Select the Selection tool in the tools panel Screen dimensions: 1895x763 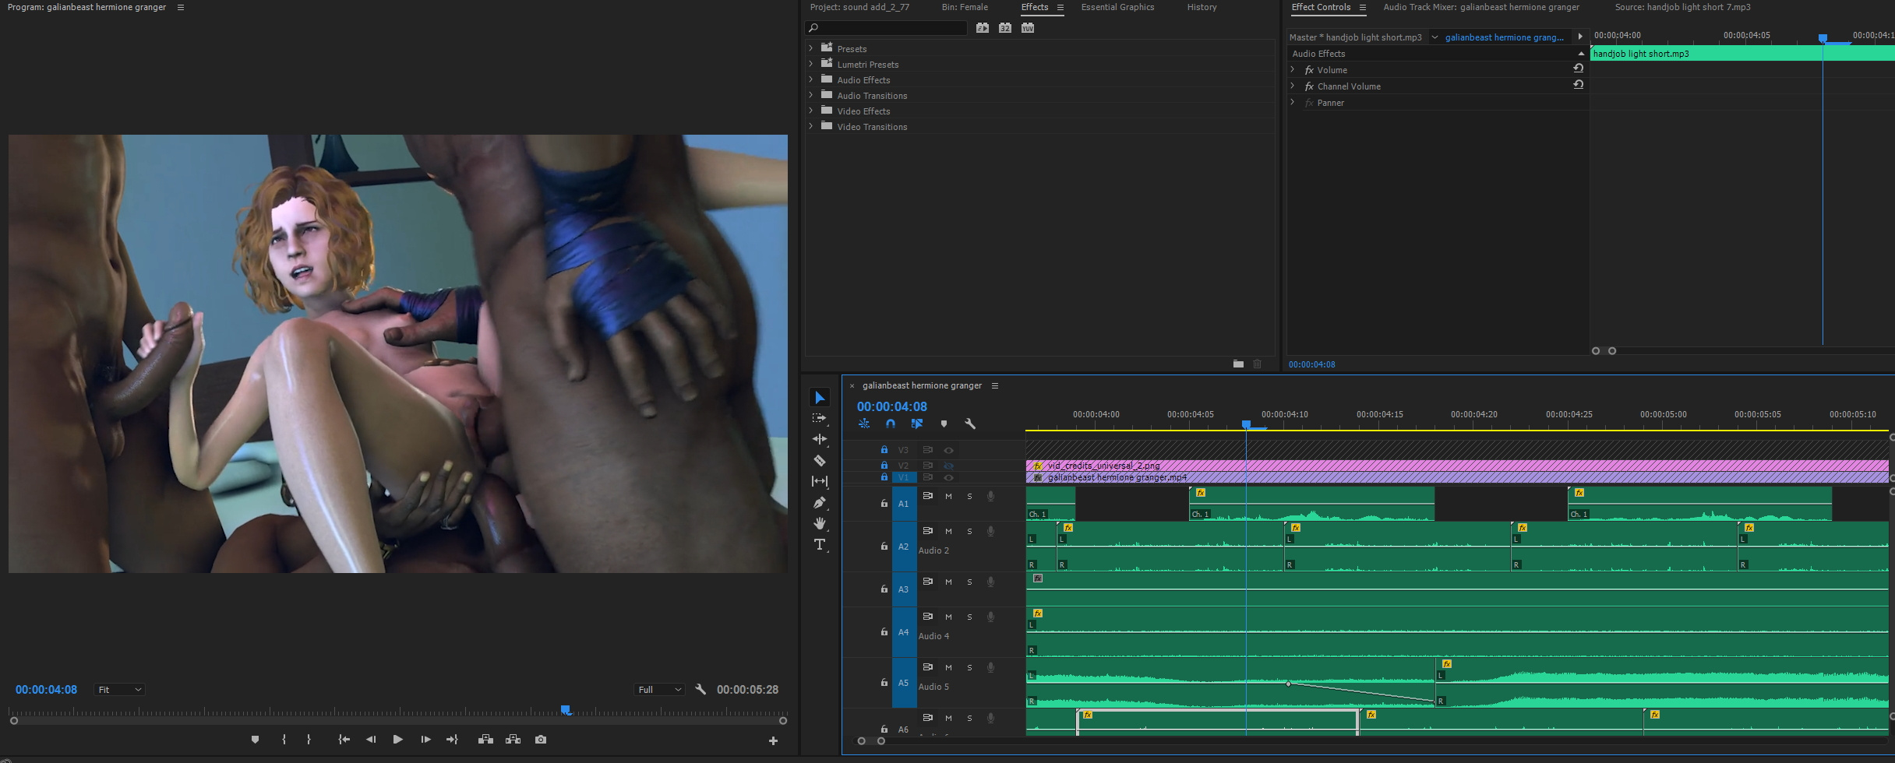[x=819, y=398]
